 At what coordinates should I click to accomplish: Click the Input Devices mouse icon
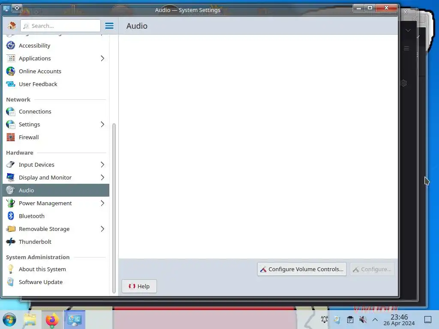(11, 164)
